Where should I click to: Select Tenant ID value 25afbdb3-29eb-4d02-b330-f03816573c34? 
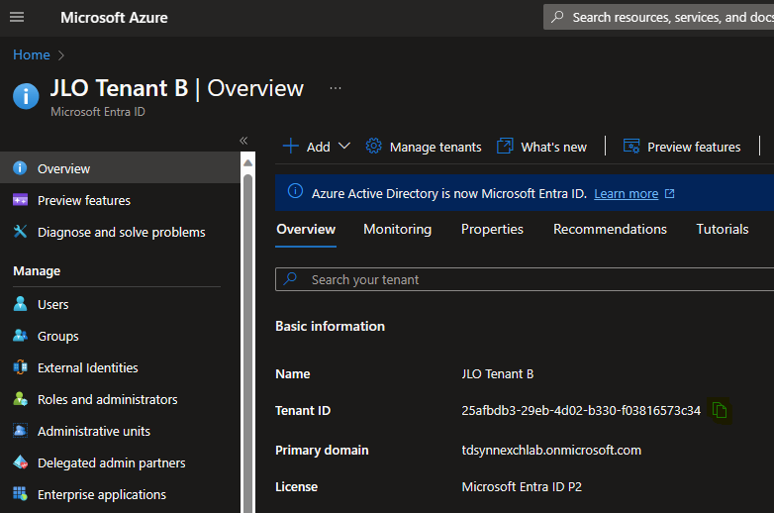581,410
